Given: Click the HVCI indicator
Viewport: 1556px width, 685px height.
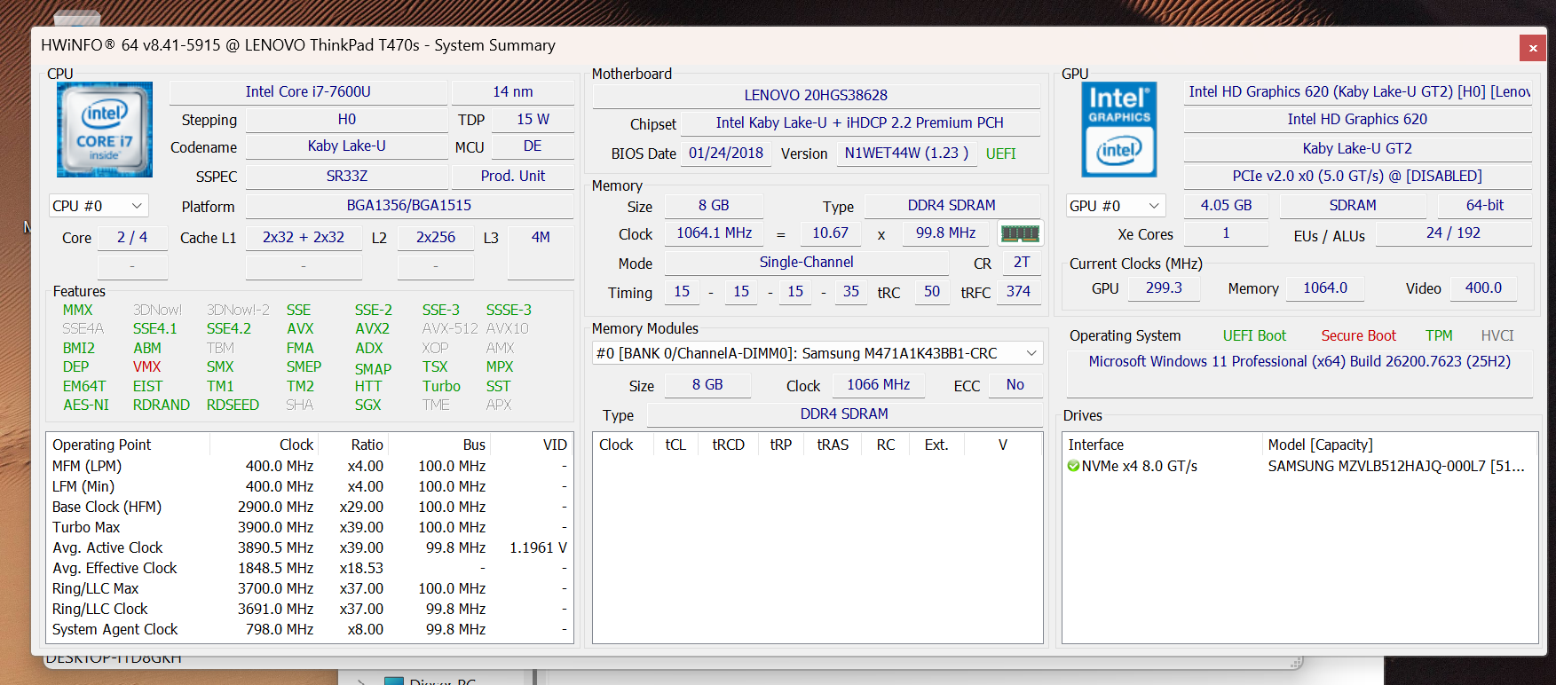Looking at the screenshot, I should coord(1497,336).
